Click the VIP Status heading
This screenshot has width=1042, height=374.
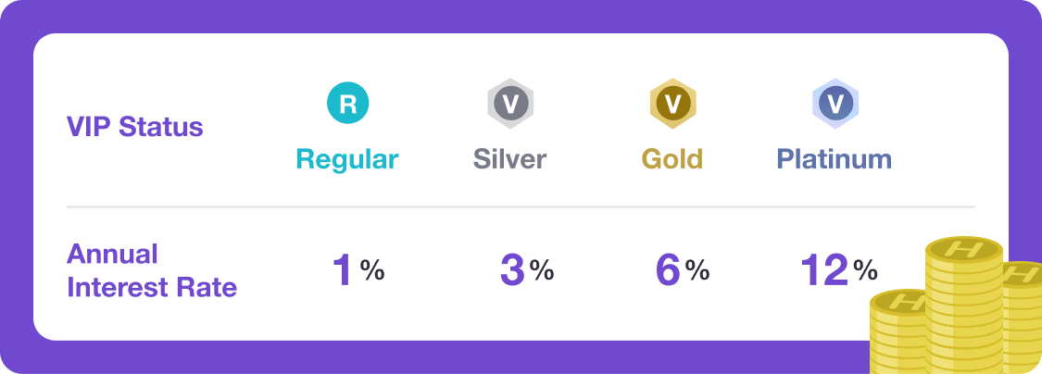pos(135,127)
